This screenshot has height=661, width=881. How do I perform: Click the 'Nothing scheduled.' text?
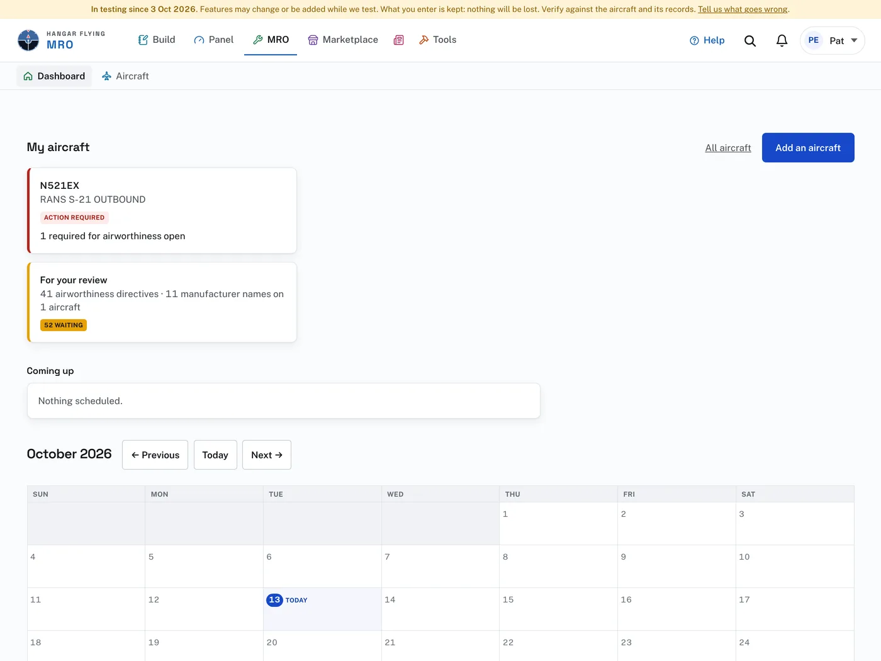80,401
